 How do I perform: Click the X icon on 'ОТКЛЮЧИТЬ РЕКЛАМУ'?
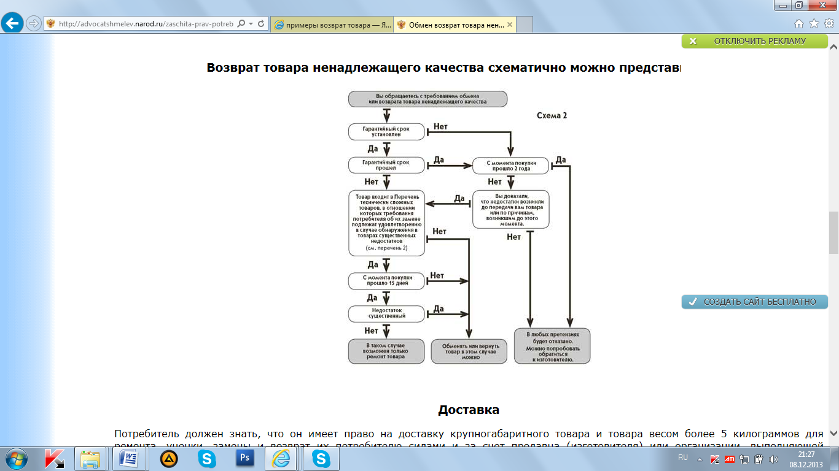pyautogui.click(x=693, y=41)
